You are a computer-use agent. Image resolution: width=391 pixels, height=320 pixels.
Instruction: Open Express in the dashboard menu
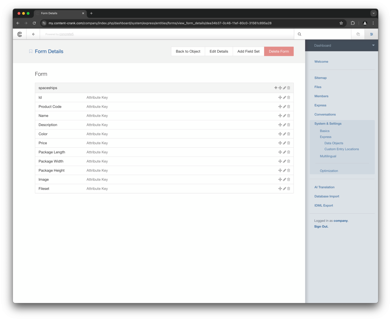click(x=320, y=105)
